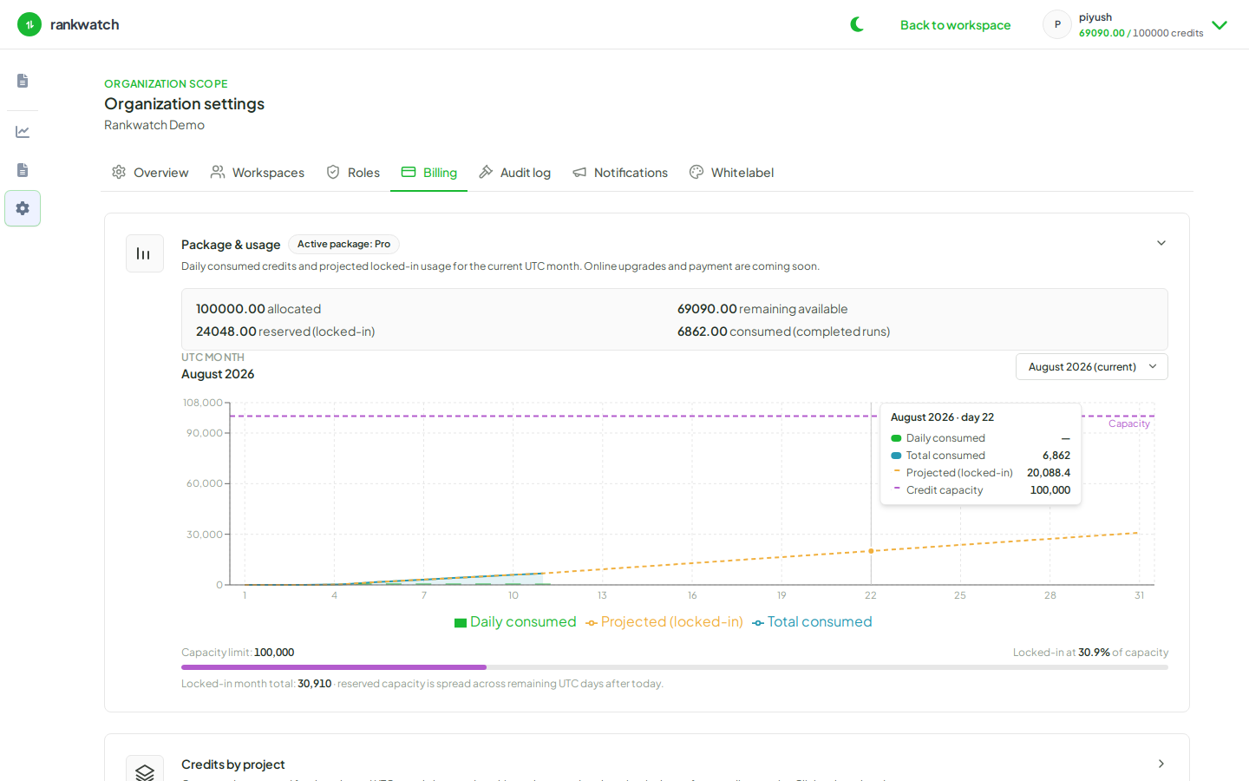
Task: Click the Rankwatch Demo organization name
Action: (x=154, y=125)
